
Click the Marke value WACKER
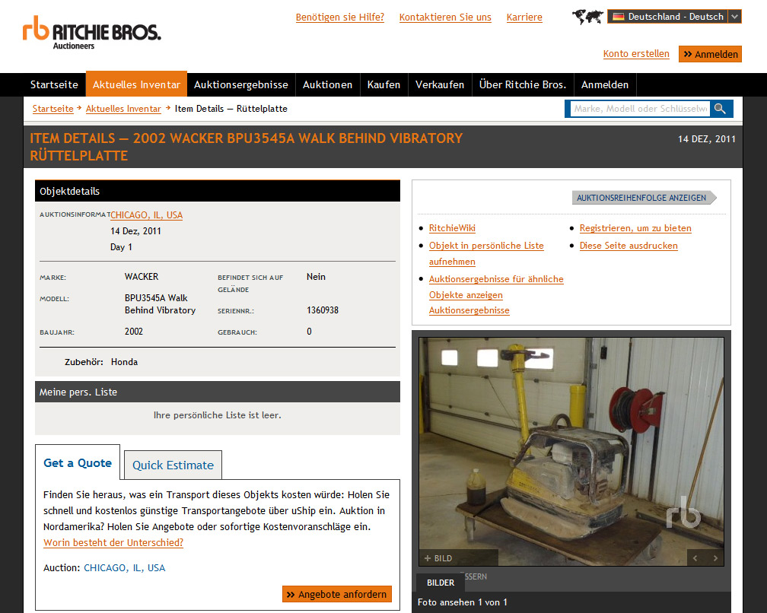[142, 277]
